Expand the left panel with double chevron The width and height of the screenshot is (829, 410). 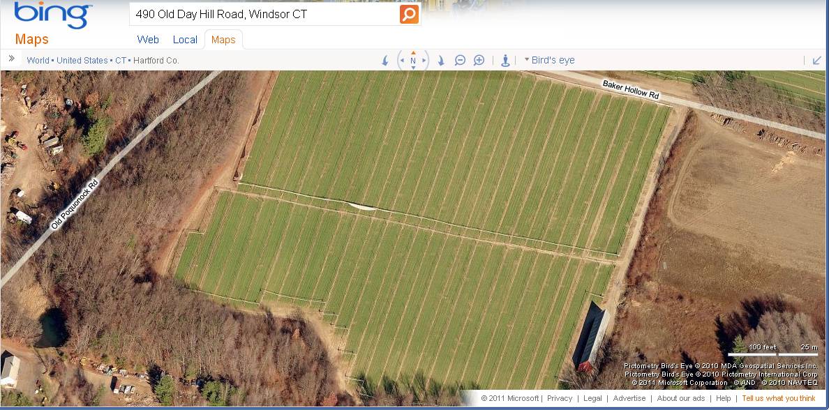[x=12, y=59]
